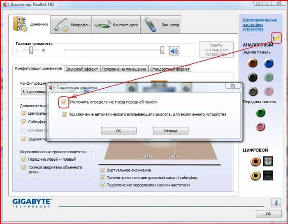Open the Поправка на помещение subtab

tap(124, 69)
